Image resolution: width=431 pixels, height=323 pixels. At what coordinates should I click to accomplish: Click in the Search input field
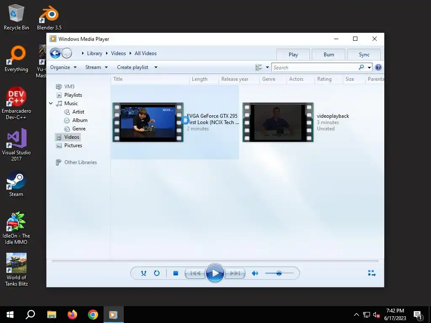tap(315, 68)
